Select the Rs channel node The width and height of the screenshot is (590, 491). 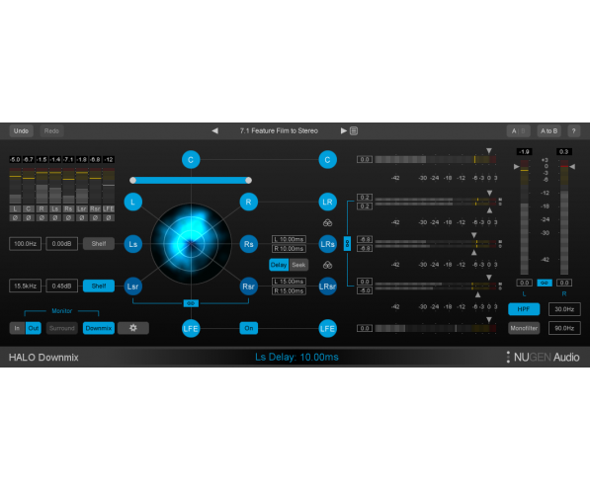coord(248,244)
